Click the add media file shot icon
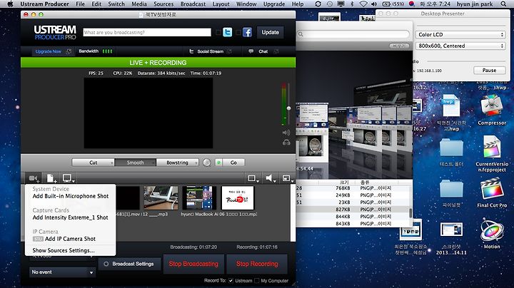This screenshot has height=288, width=514. coord(51,178)
